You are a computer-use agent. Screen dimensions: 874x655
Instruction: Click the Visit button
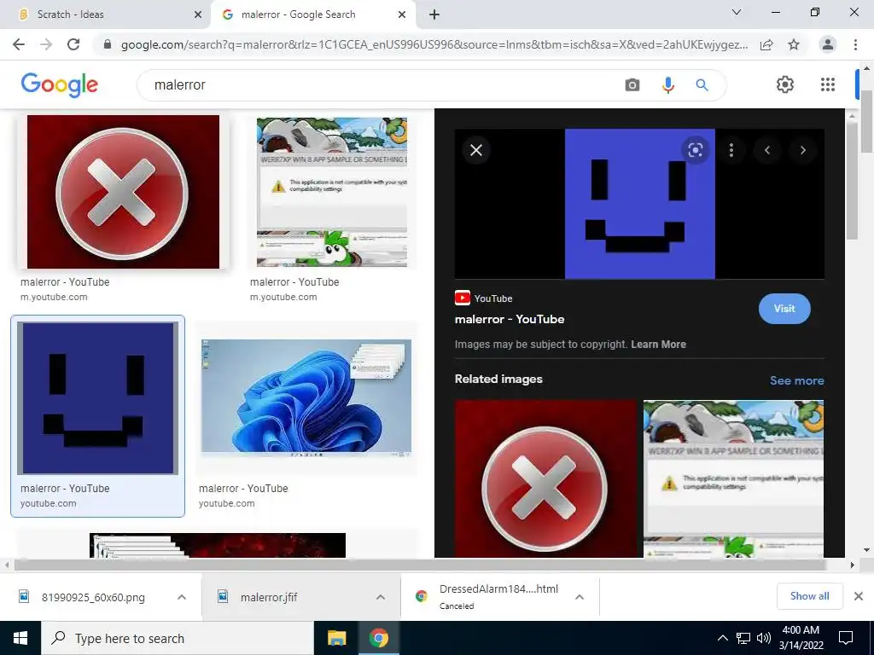[x=784, y=309]
